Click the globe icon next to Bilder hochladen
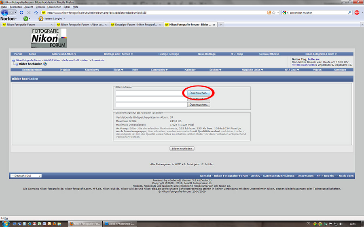364x227 pixels. (45, 64)
